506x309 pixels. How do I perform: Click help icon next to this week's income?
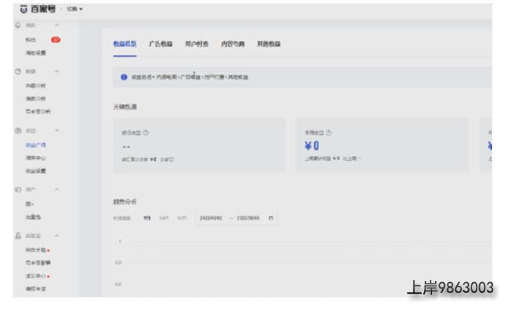[328, 133]
